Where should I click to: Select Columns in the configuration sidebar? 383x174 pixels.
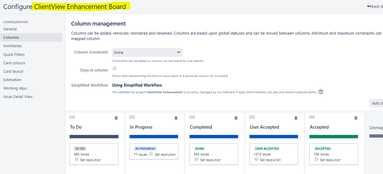pos(31,37)
